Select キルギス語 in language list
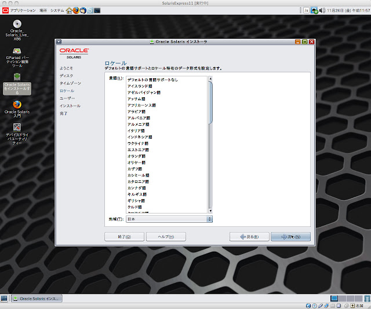The height and width of the screenshot is (309, 371). pyautogui.click(x=166, y=194)
